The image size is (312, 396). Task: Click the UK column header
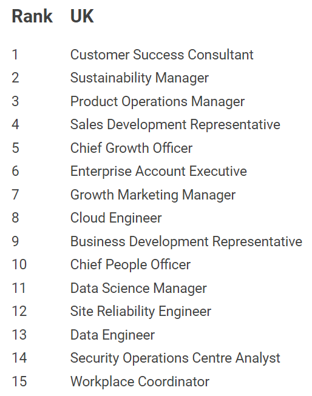pos(82,16)
